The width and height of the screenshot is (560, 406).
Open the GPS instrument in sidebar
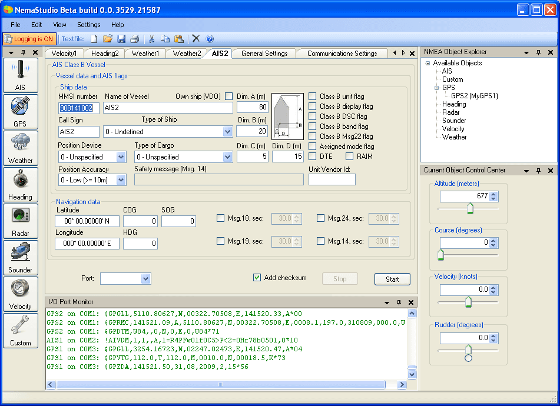click(x=21, y=112)
